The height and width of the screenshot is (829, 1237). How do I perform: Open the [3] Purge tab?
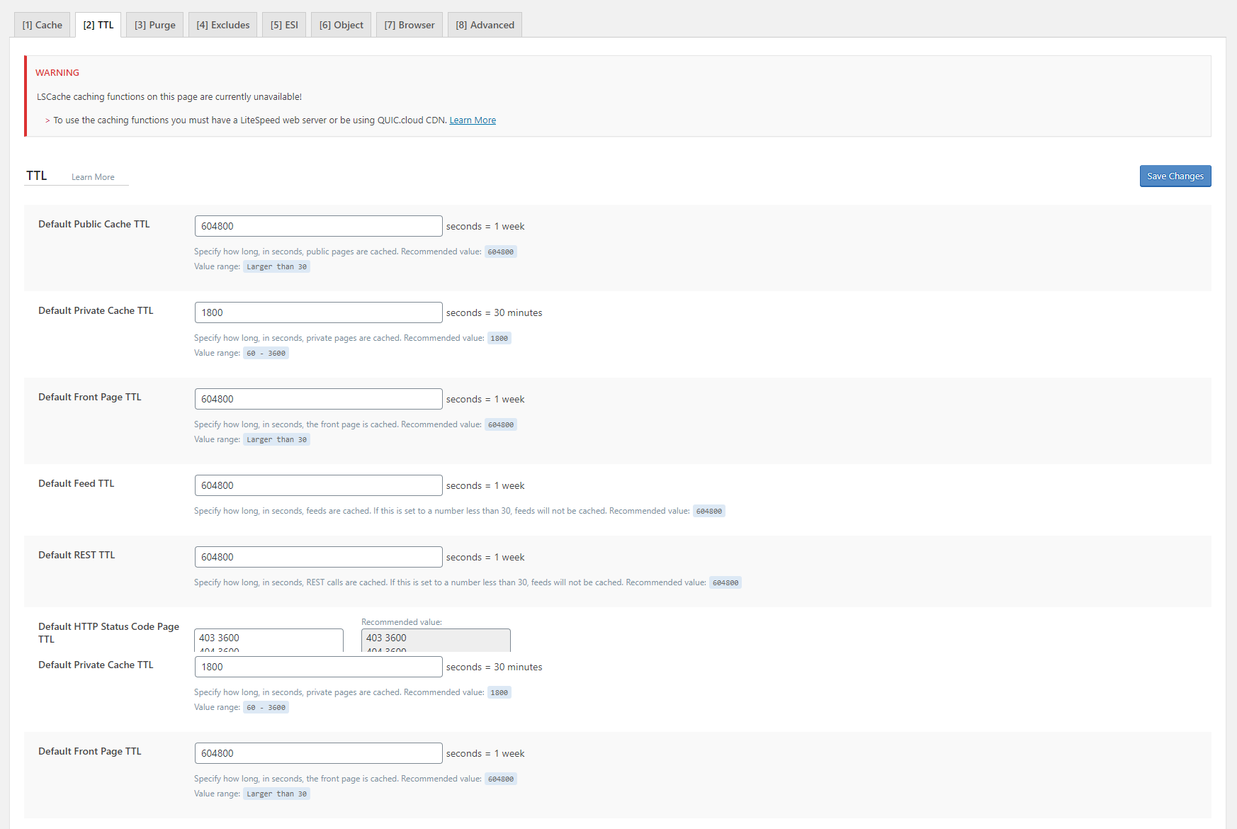pos(155,25)
